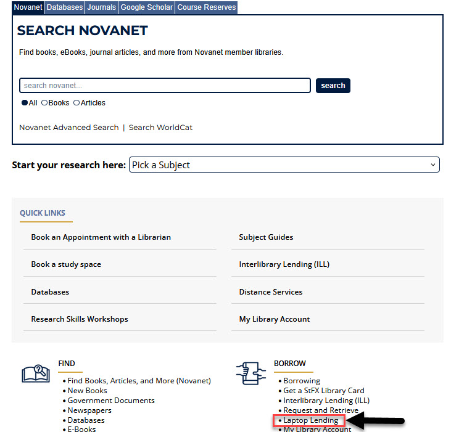Image resolution: width=451 pixels, height=432 pixels.
Task: Open the highlighted Laptop Lending link
Action: (x=310, y=420)
